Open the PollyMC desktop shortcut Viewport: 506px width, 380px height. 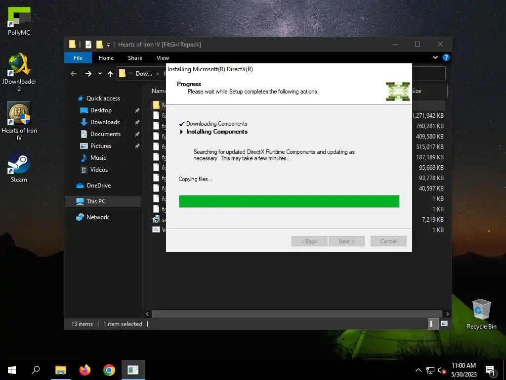tap(19, 21)
